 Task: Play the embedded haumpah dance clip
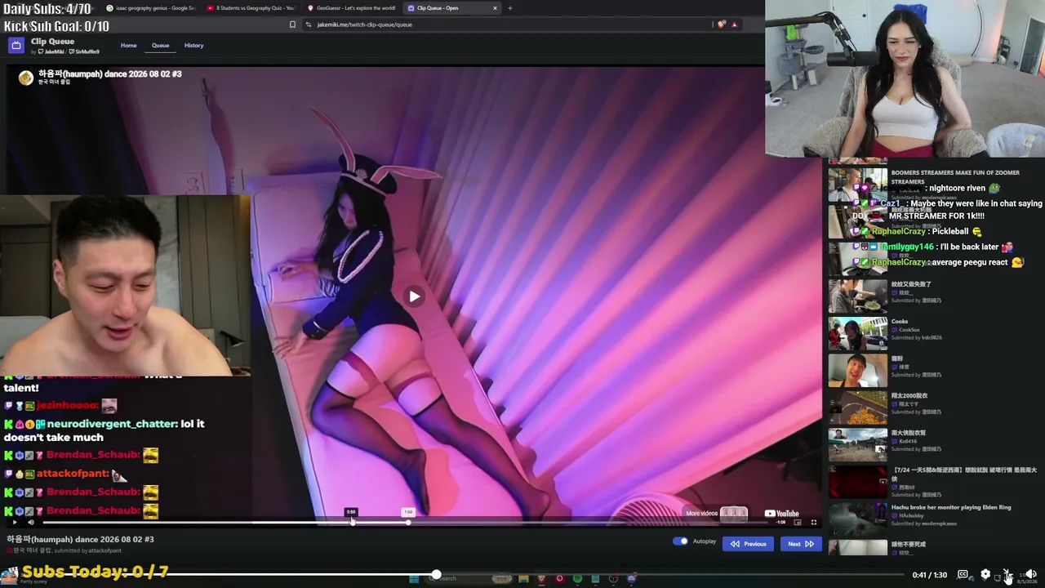pos(415,296)
